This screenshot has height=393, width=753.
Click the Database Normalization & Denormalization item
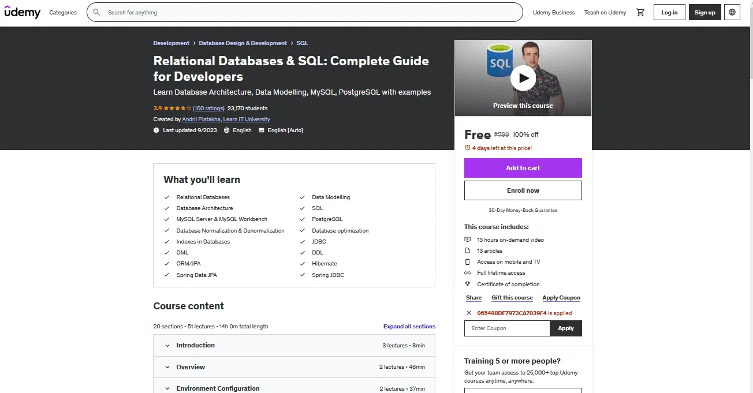coord(230,231)
